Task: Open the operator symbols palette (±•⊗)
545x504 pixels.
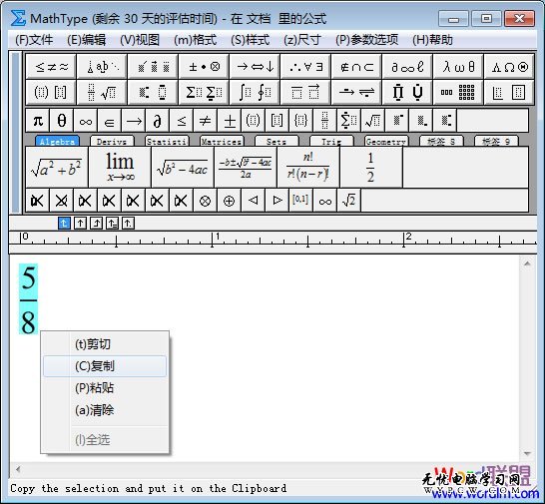Action: point(204,66)
